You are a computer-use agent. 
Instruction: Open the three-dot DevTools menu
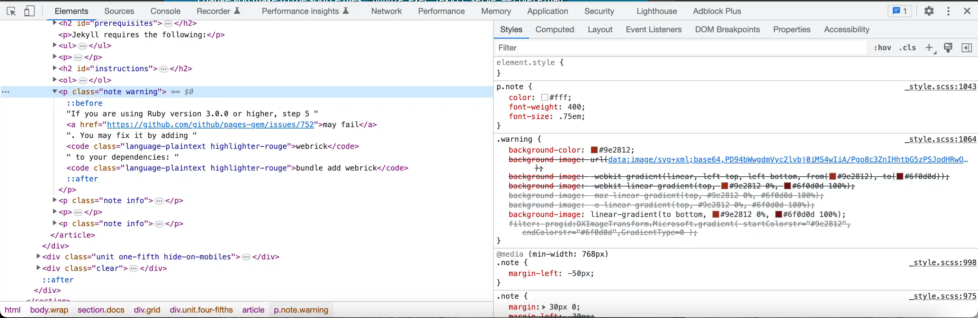point(948,11)
